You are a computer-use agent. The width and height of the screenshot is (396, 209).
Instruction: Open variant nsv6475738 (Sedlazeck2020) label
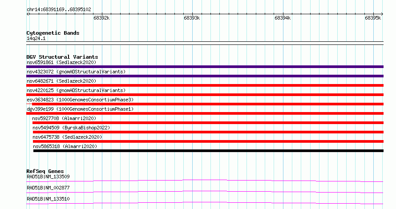click(x=67, y=137)
